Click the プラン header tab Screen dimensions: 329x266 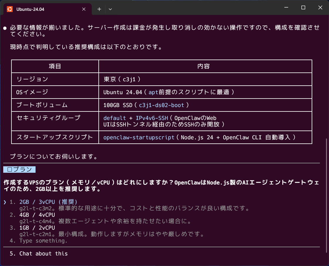(x=19, y=170)
